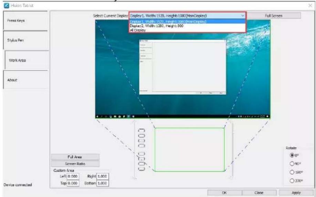Image resolution: width=316 pixels, height=197 pixels.
Task: Click the Device connected status text
Action: 18,185
